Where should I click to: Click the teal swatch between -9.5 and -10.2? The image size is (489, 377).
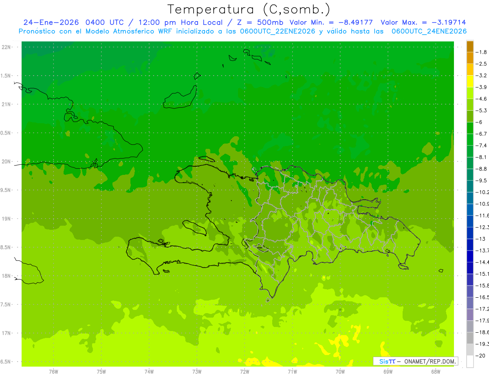[x=470, y=186]
